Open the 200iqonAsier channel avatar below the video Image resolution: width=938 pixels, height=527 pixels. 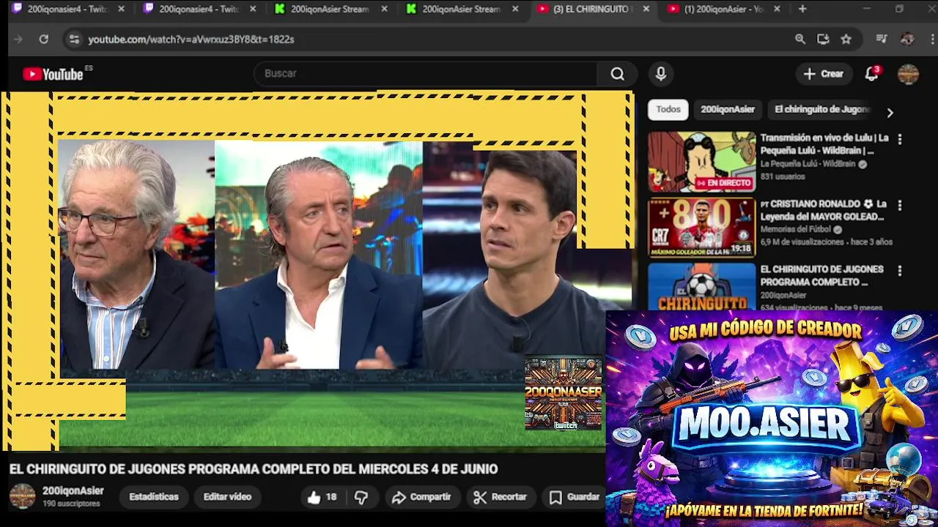pyautogui.click(x=22, y=496)
